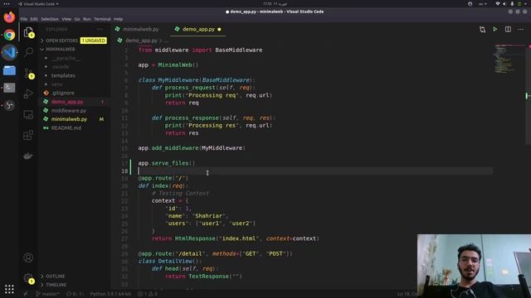
Task: Run the Python file with play icon
Action: (495, 30)
